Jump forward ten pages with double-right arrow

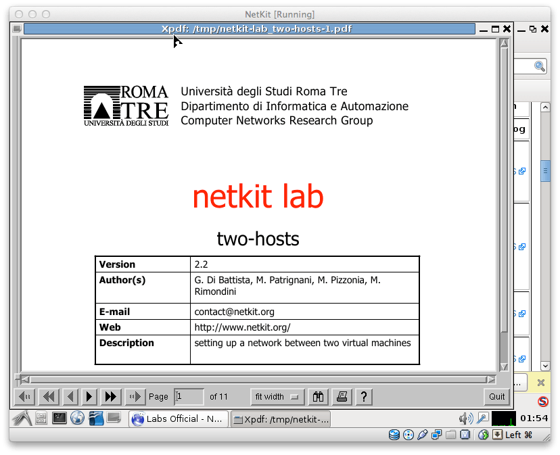111,397
